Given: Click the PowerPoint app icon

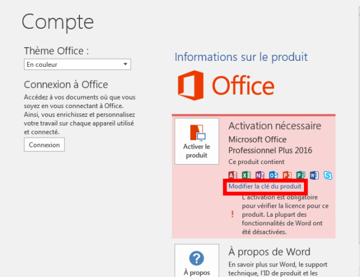Looking at the screenshot, I should click(x=287, y=175).
